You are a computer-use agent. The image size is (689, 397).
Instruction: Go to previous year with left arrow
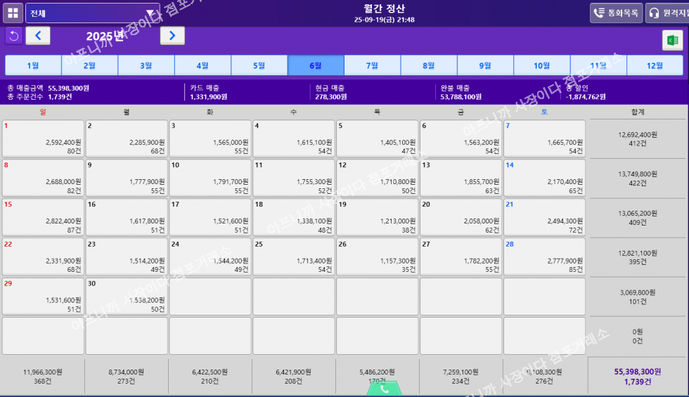38,36
